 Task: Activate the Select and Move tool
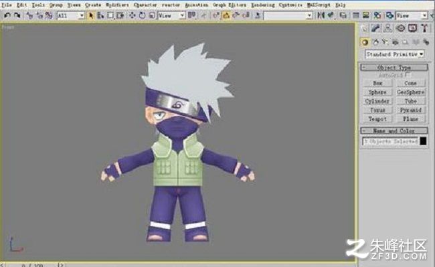[x=132, y=15]
